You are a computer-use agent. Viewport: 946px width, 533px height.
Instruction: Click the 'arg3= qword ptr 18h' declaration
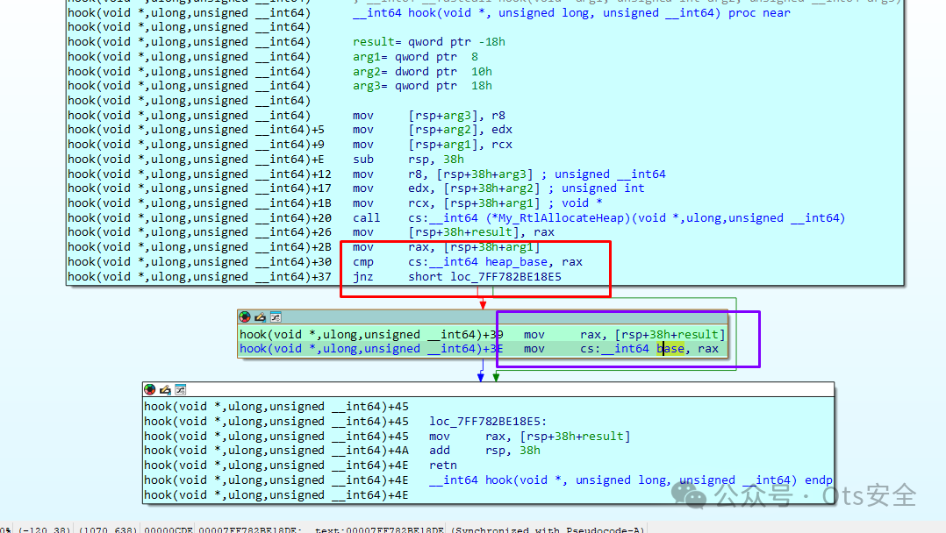pos(422,86)
